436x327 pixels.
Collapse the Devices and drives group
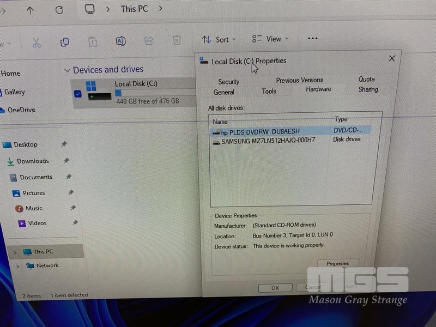pos(67,70)
